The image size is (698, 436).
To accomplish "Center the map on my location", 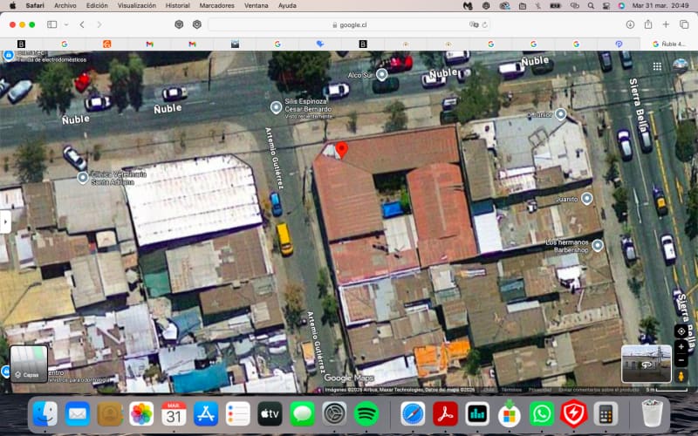I will pos(681,331).
